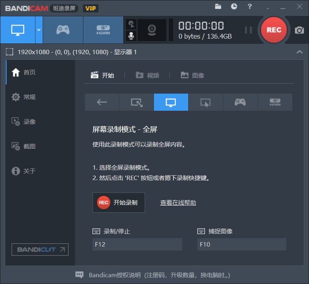Start recording with the big red REC button
This screenshot has height=284, width=309.
click(x=274, y=30)
